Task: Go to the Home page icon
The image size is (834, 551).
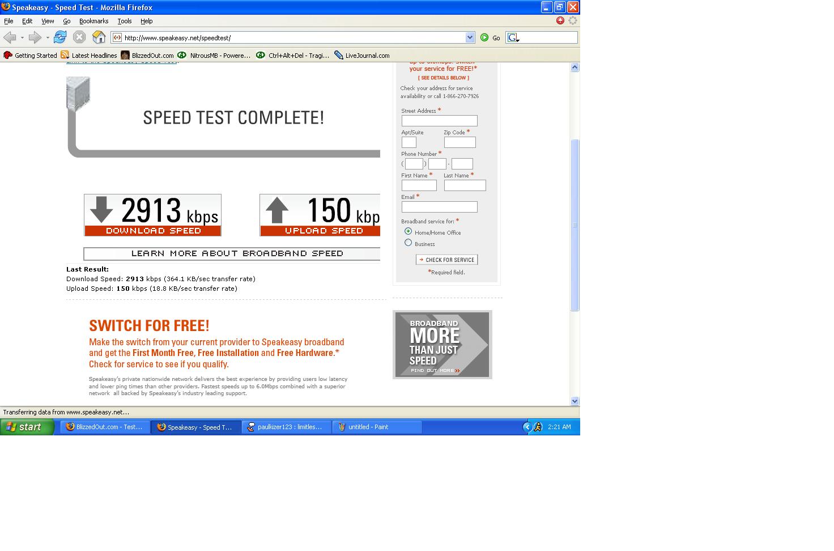Action: click(x=99, y=37)
